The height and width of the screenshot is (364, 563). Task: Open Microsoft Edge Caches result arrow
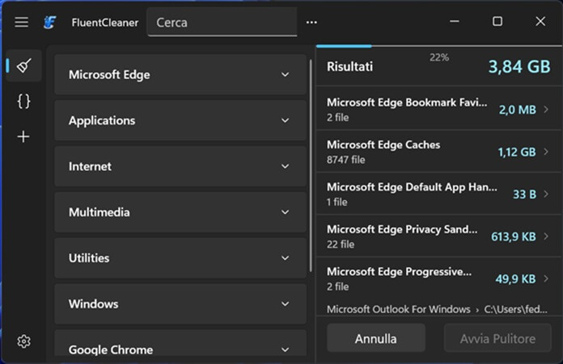546,152
